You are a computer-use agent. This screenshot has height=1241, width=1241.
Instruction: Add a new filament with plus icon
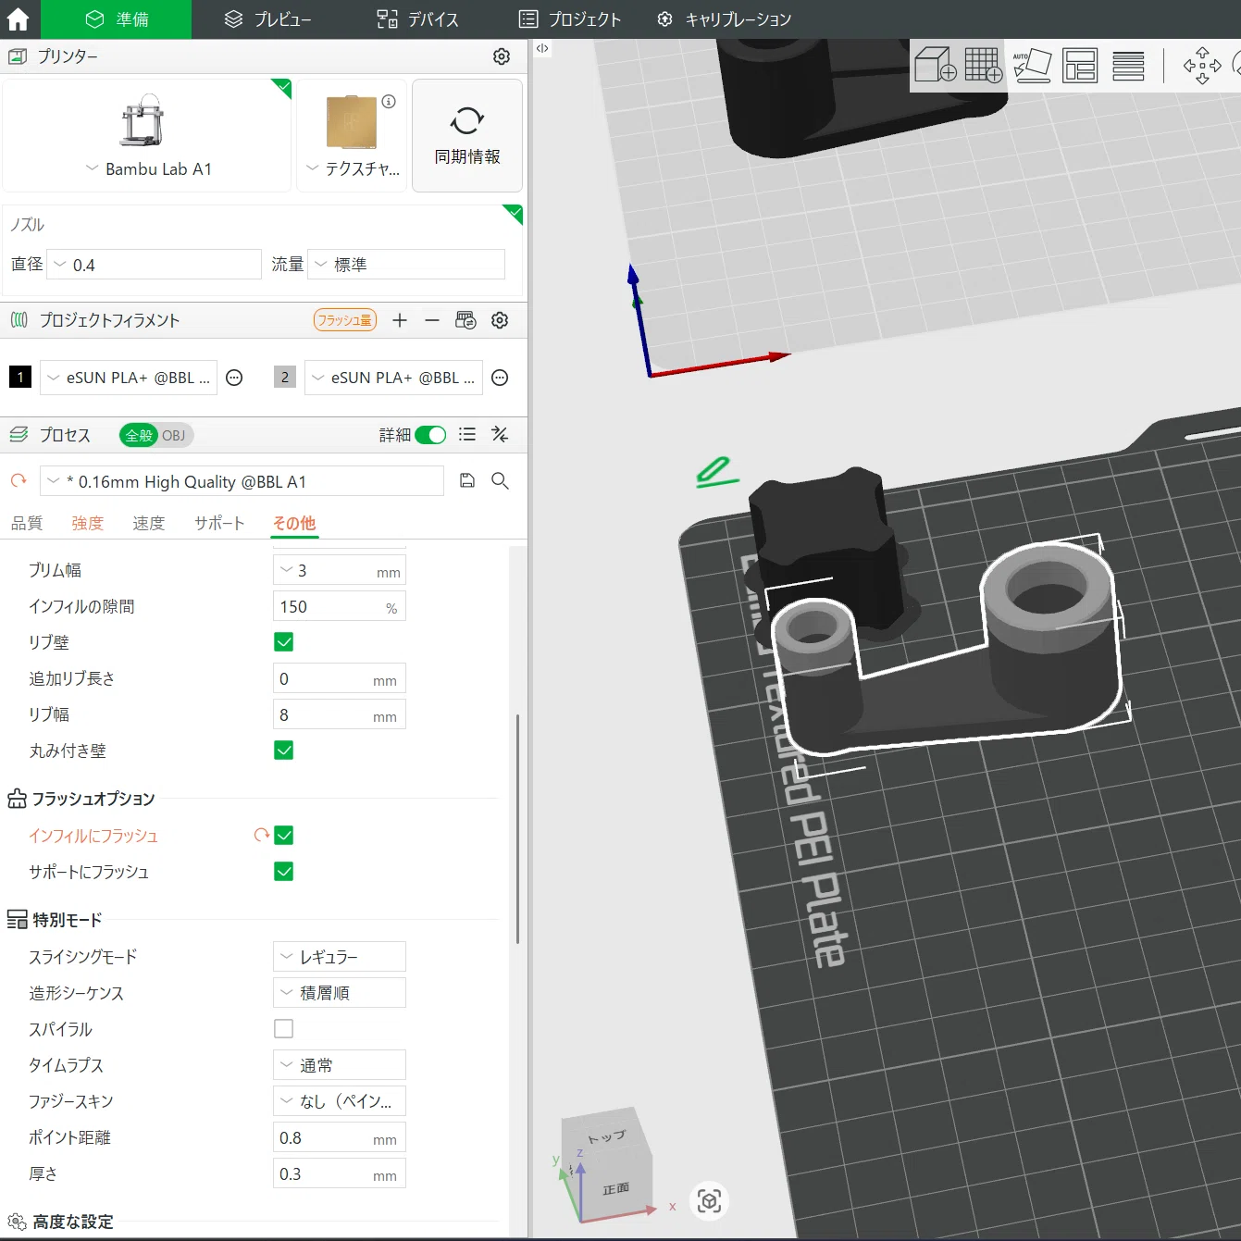pos(400,320)
